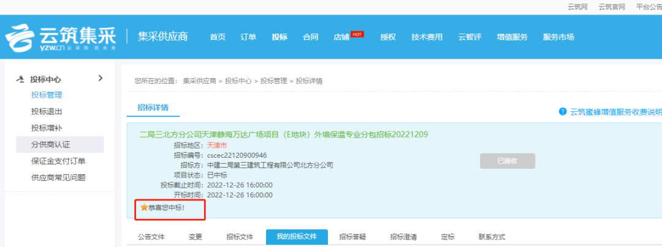Image resolution: width=662 pixels, height=247 pixels.
Task: Click the orange star beside 恭喜您中标
Action: (144, 207)
